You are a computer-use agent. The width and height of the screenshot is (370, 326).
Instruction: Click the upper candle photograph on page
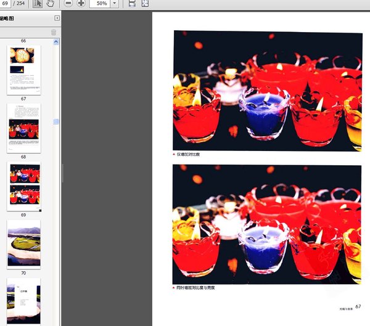[268, 91]
